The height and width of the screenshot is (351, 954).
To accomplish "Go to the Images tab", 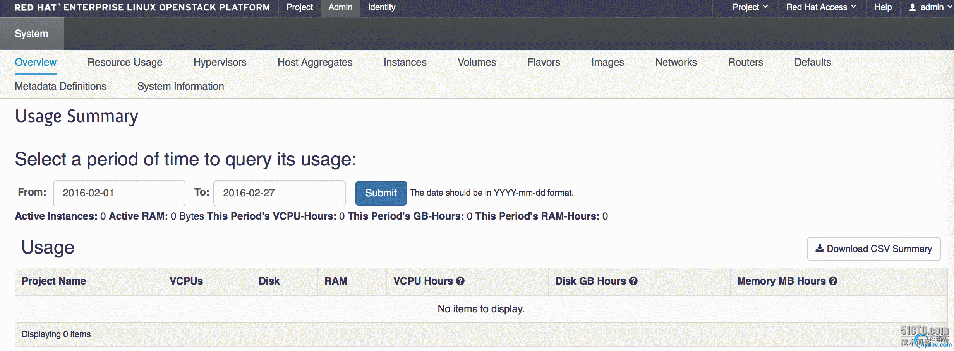I will [607, 62].
